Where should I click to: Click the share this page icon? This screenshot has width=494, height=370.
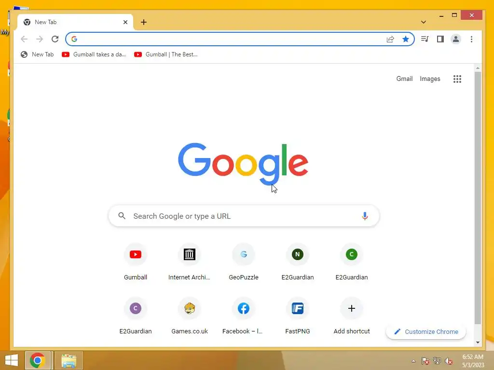(390, 39)
